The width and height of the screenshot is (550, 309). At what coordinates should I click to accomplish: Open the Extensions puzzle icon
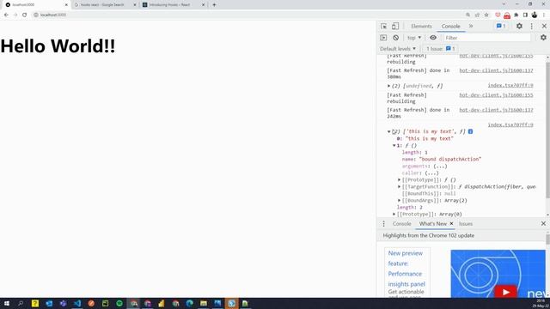tap(516, 15)
